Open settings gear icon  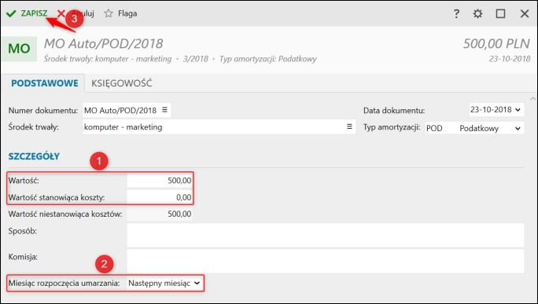(x=477, y=13)
